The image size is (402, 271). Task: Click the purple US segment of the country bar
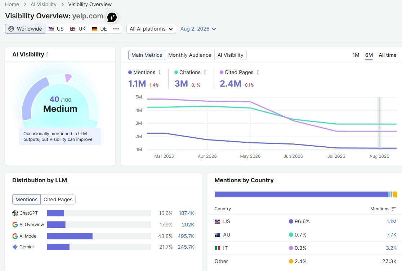click(x=301, y=194)
